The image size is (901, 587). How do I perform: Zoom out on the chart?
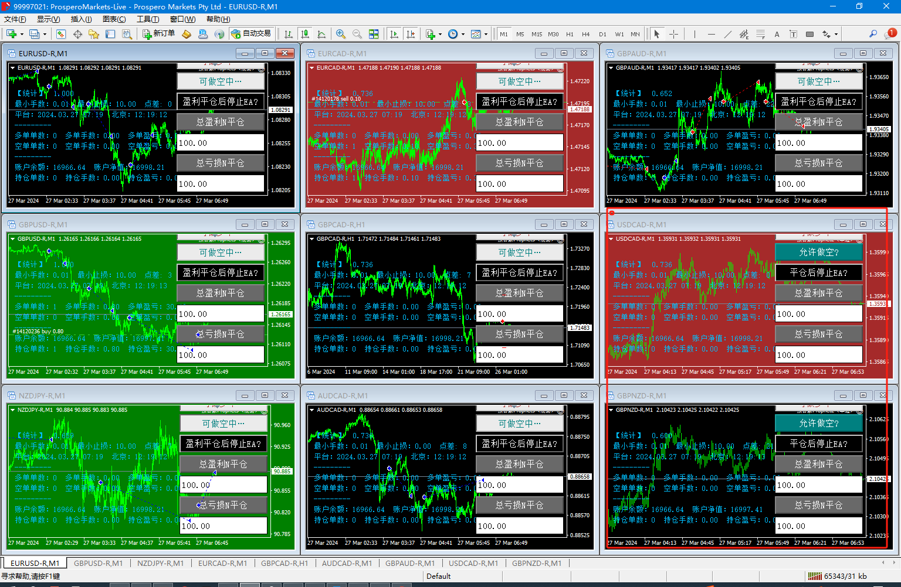click(x=357, y=34)
